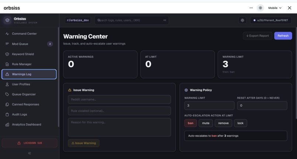Click the Auto-escalates to ban summary text
Screen dimensions: 297x159
(213, 136)
